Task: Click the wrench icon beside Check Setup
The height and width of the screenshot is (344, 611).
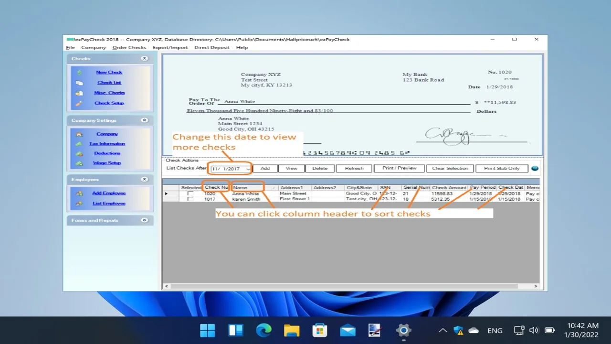Action: [x=79, y=103]
